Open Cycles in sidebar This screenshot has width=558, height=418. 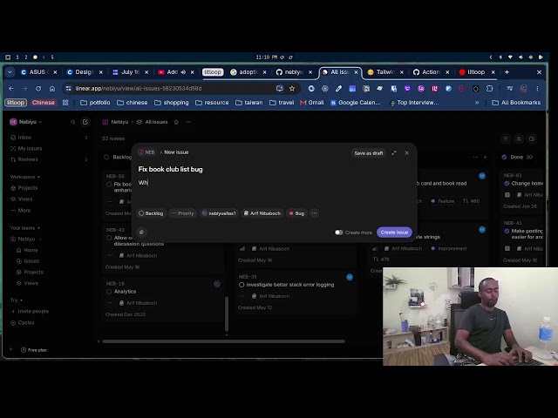point(26,322)
